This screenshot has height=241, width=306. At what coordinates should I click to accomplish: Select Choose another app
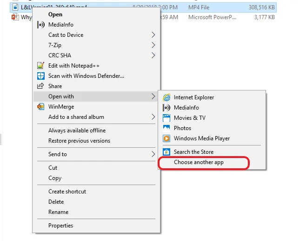click(212, 162)
